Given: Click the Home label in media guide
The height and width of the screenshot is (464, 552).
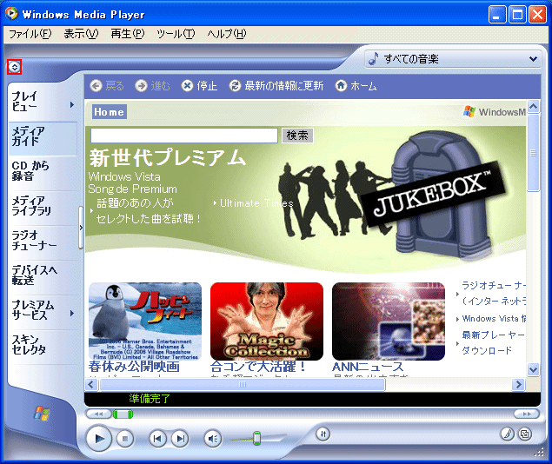Looking at the screenshot, I should click(110, 112).
